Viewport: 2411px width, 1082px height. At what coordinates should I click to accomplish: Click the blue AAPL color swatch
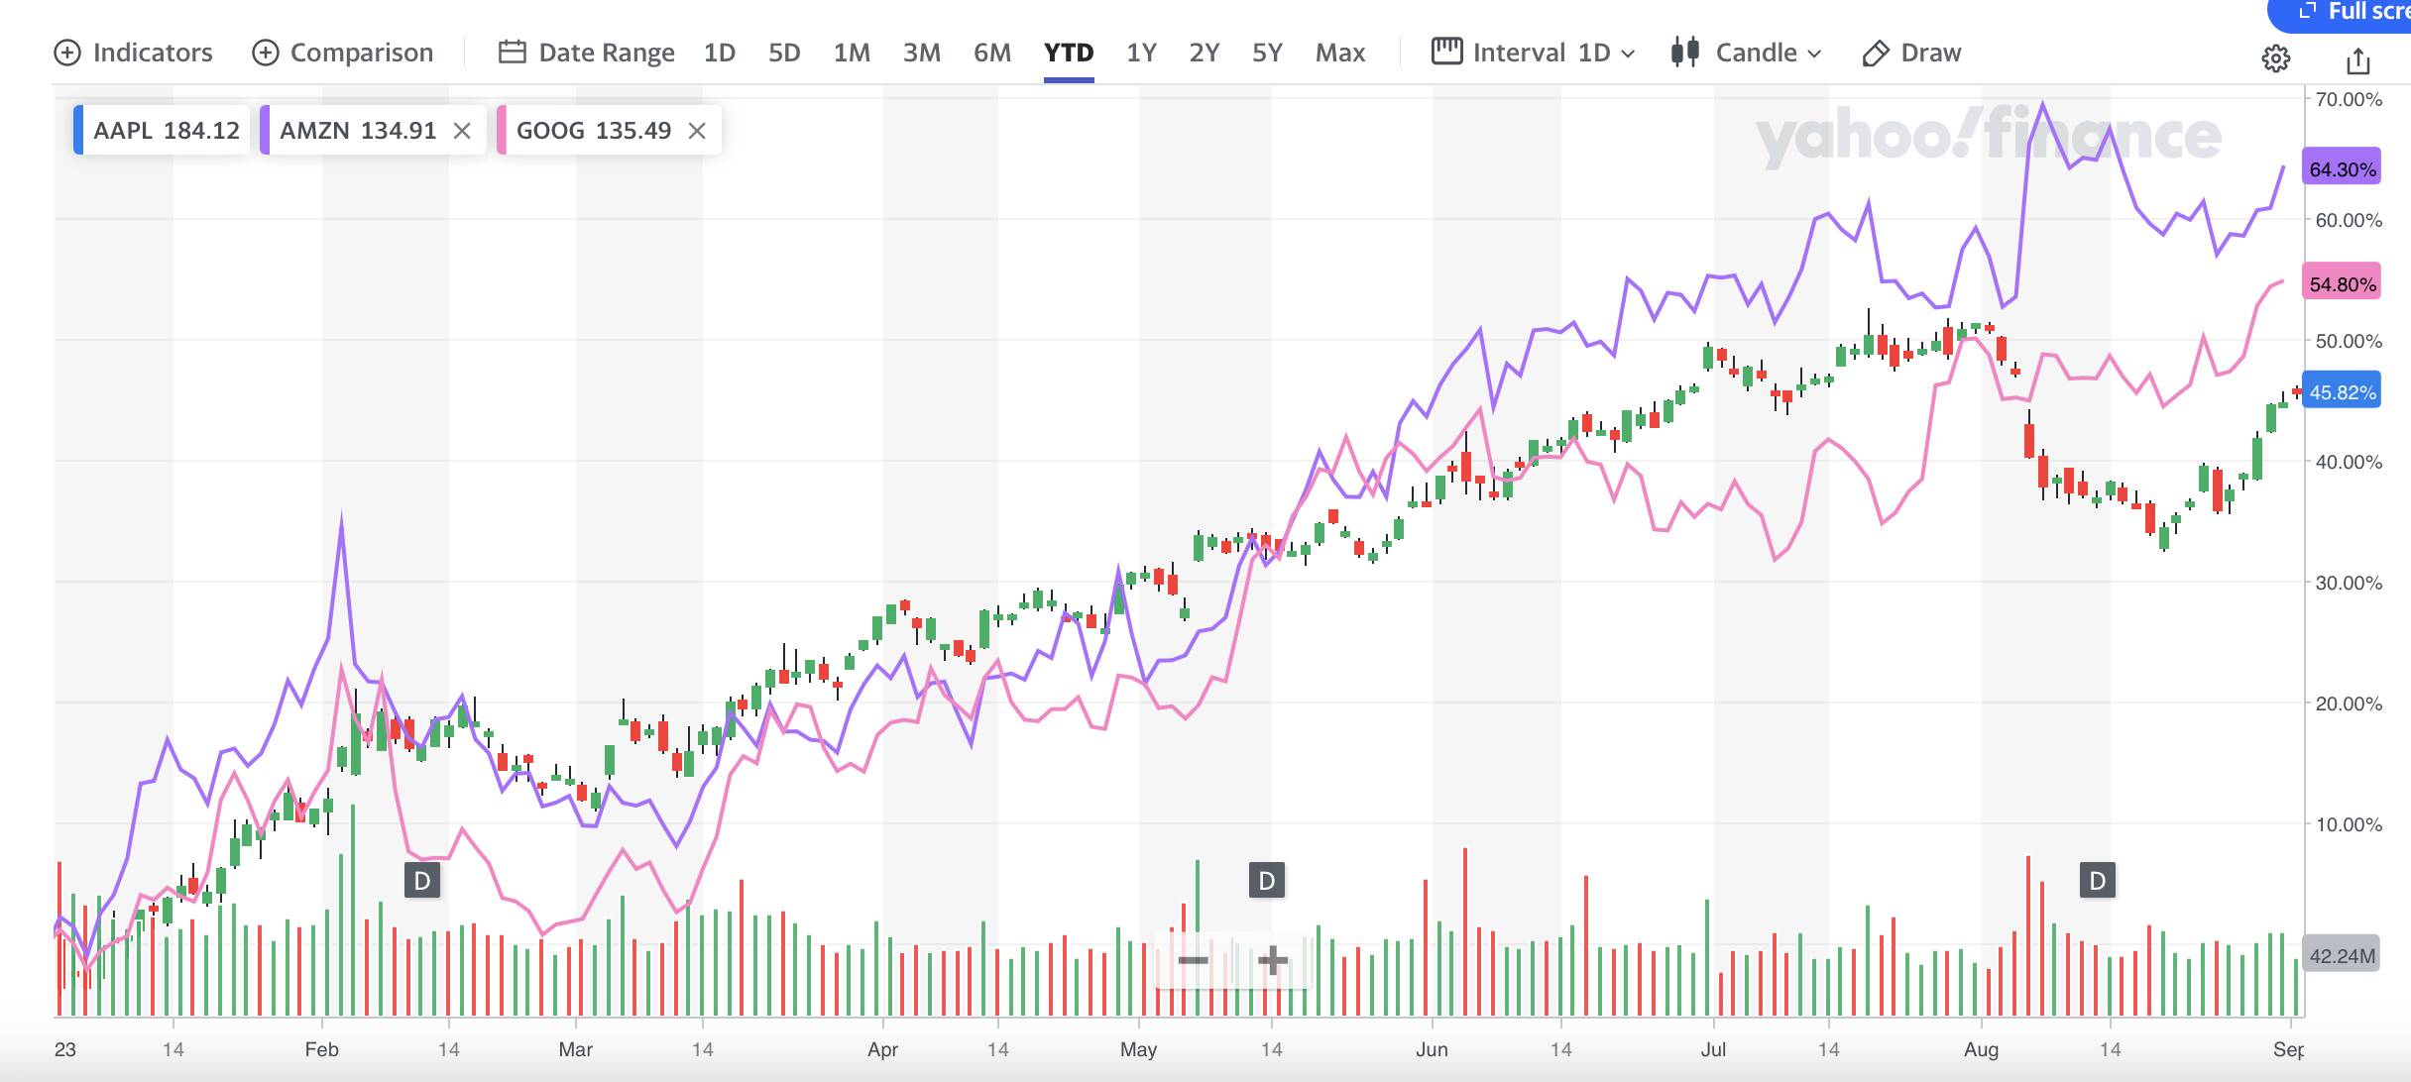coord(78,131)
